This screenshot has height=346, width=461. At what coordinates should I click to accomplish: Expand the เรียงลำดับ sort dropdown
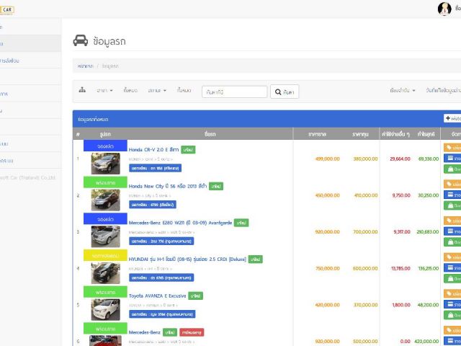point(403,90)
